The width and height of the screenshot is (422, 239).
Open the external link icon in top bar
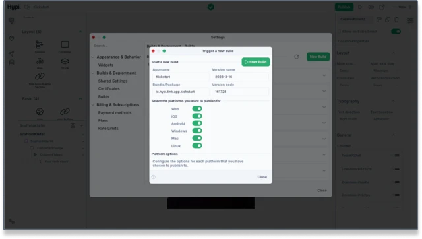coord(382,7)
